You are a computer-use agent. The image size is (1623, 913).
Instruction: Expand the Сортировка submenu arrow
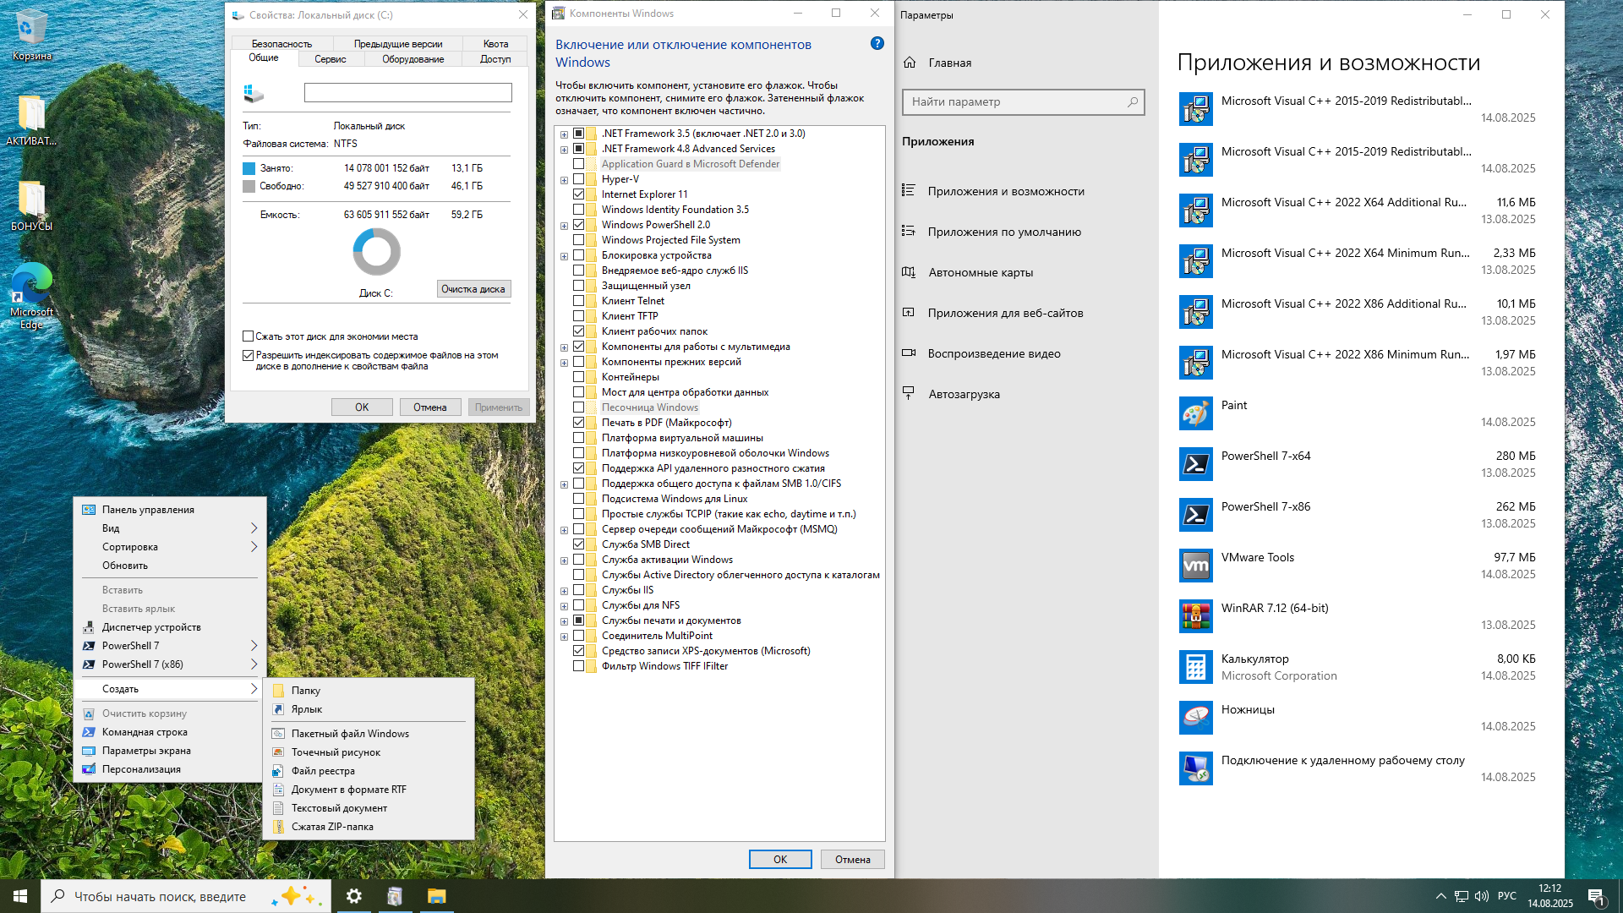pyautogui.click(x=254, y=547)
